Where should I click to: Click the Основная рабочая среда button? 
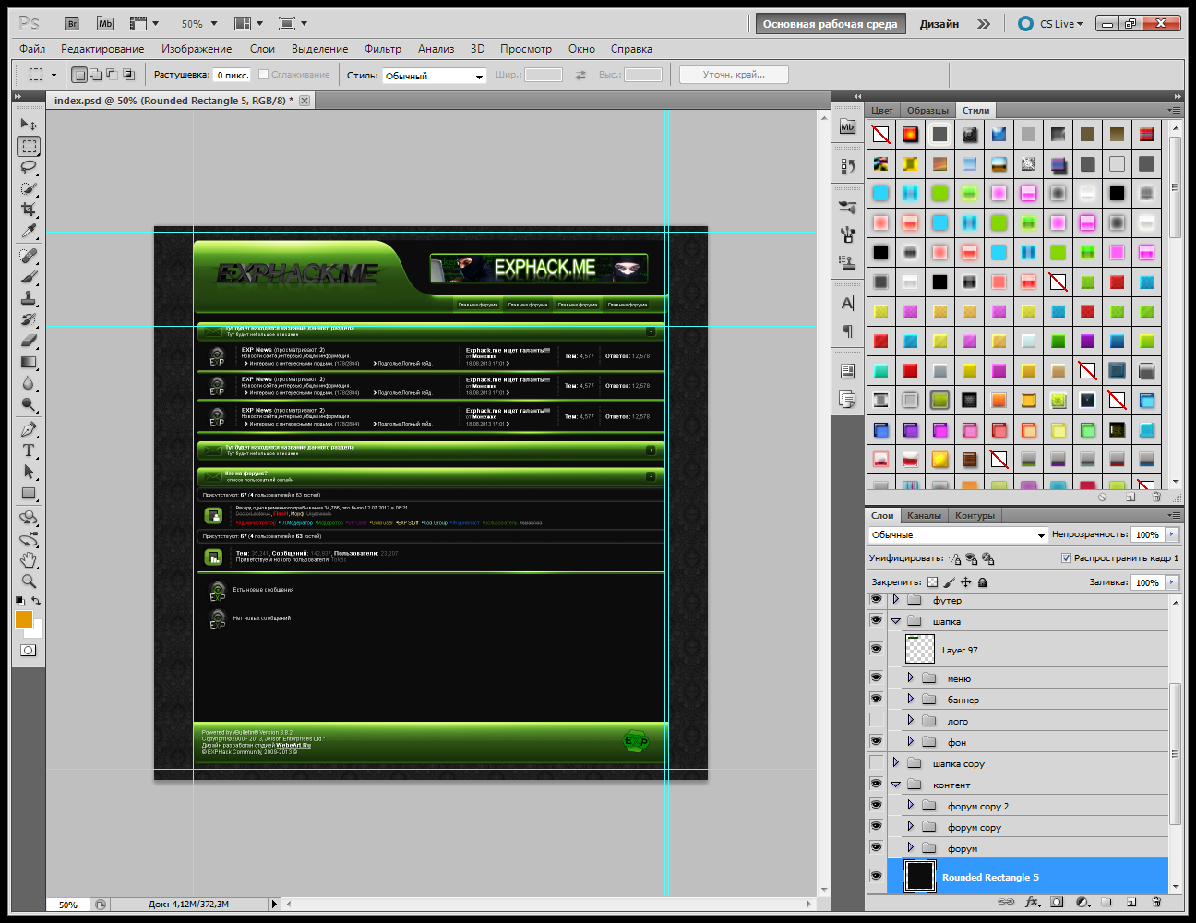click(830, 24)
